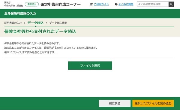Viewport: 180px width, 110px height.
Task: Focus the よくある質問を検索 search field
Action: tap(153, 4)
